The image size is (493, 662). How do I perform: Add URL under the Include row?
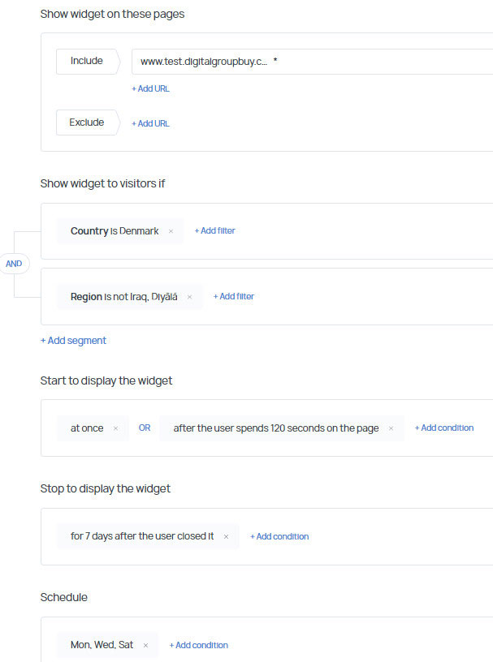click(x=150, y=88)
